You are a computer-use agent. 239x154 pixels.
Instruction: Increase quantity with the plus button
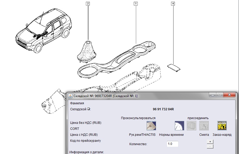(x=210, y=142)
